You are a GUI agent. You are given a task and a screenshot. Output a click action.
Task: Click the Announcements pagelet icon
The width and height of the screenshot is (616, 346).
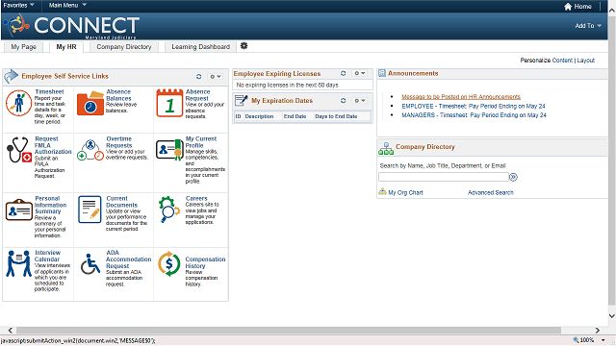point(382,73)
